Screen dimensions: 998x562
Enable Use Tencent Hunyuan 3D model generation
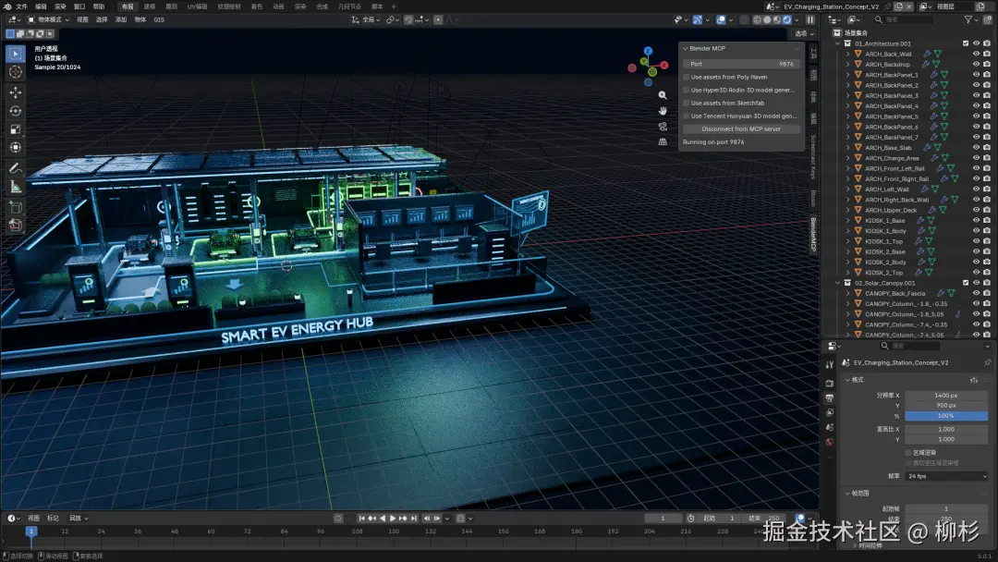[686, 116]
